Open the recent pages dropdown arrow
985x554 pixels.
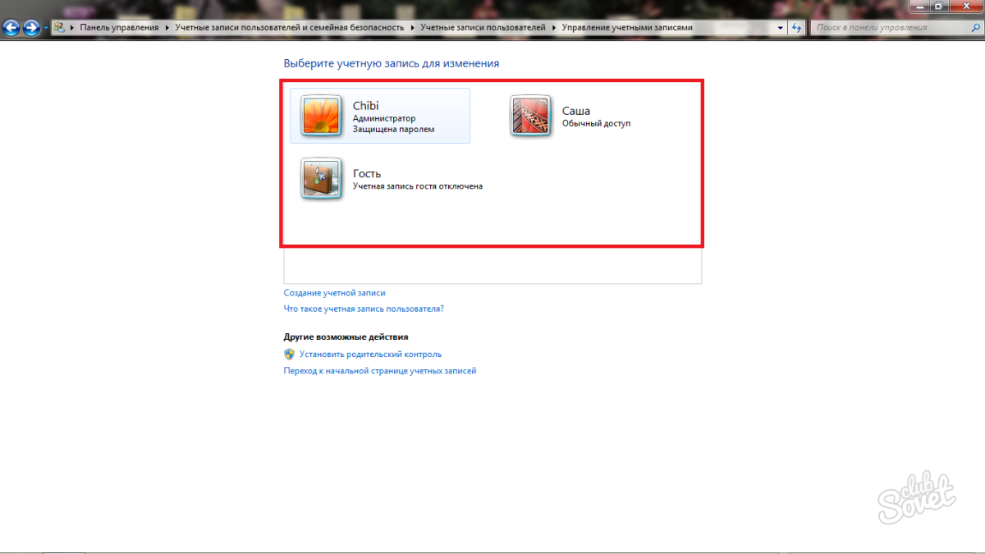point(45,29)
